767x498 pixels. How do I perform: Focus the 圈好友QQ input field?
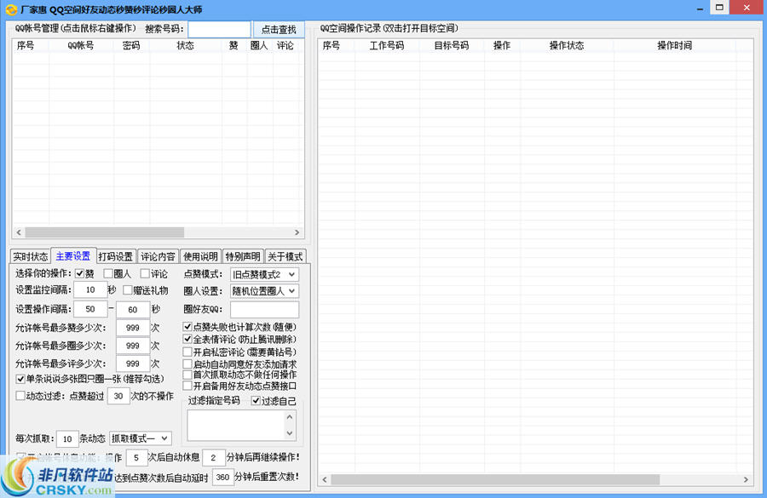(x=264, y=309)
